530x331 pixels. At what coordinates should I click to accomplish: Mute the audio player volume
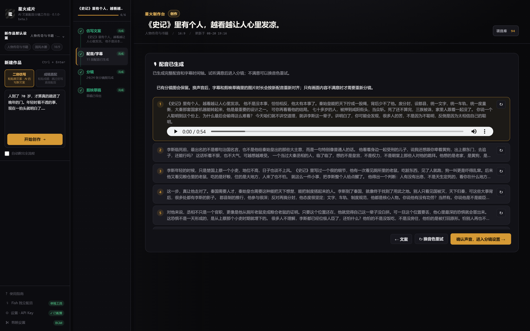pyautogui.click(x=474, y=132)
